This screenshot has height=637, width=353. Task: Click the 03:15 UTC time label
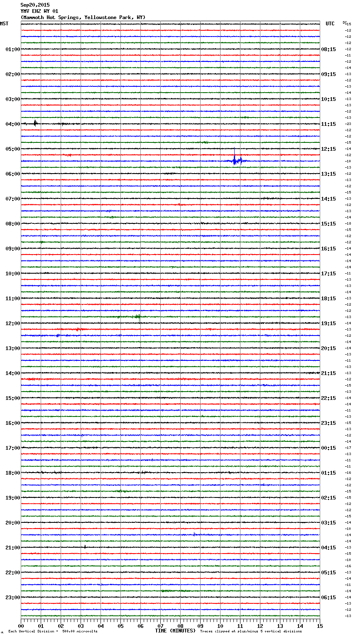click(328, 523)
